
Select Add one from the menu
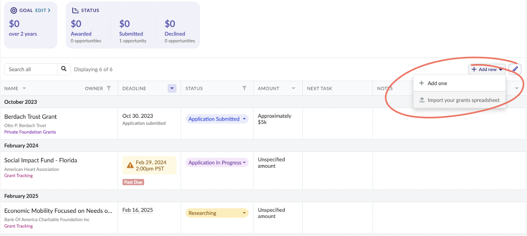pyautogui.click(x=437, y=83)
